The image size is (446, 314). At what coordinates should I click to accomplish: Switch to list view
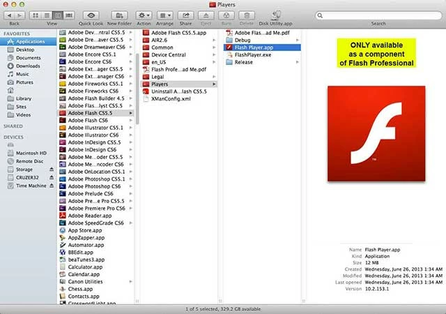coord(47,15)
